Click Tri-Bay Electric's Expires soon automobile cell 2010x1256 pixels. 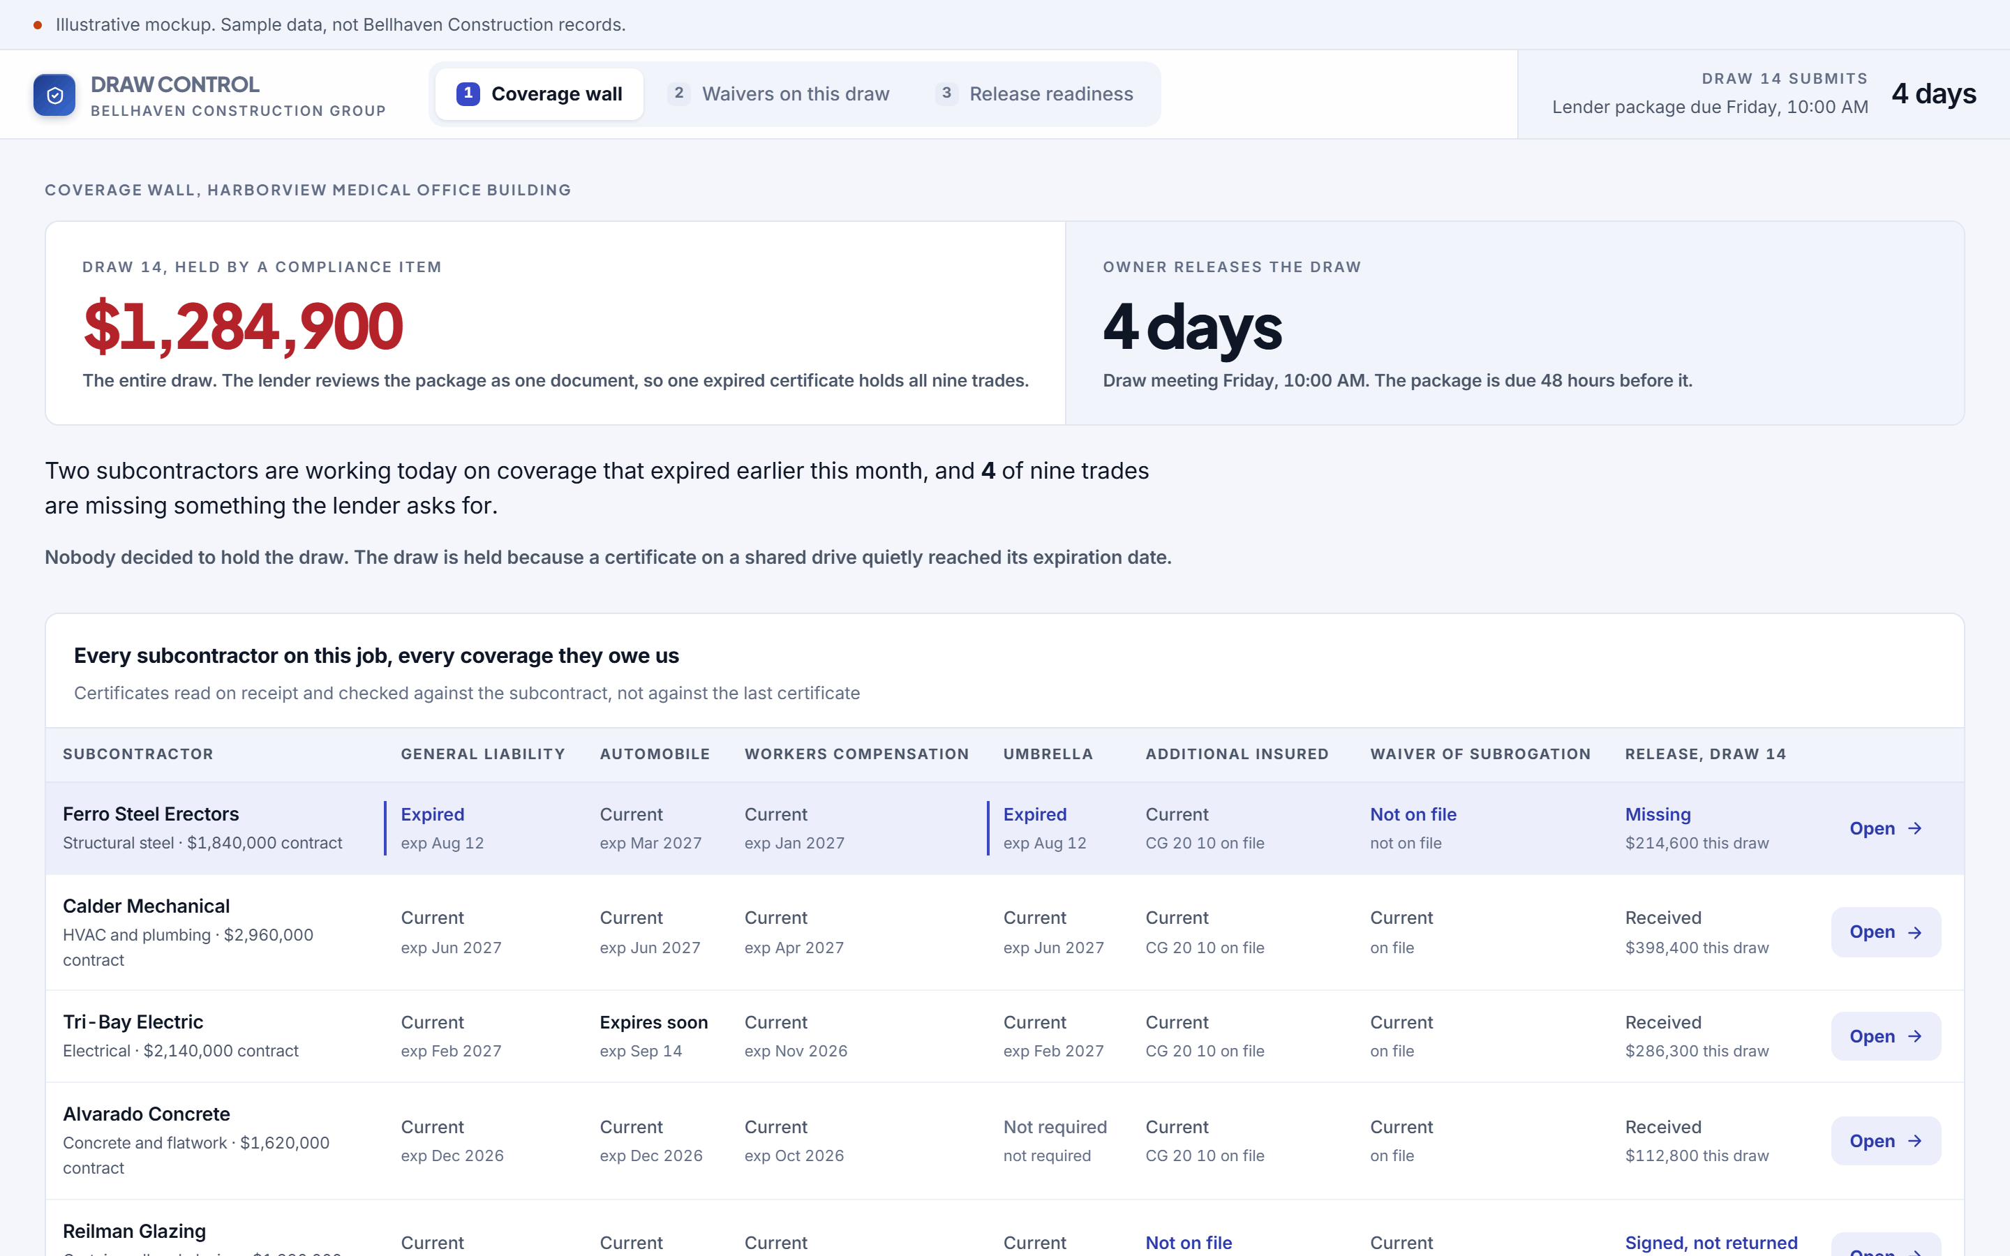click(x=654, y=1022)
